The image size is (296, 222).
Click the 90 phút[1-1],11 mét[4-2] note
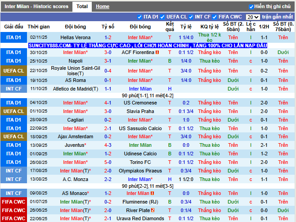point(148,95)
